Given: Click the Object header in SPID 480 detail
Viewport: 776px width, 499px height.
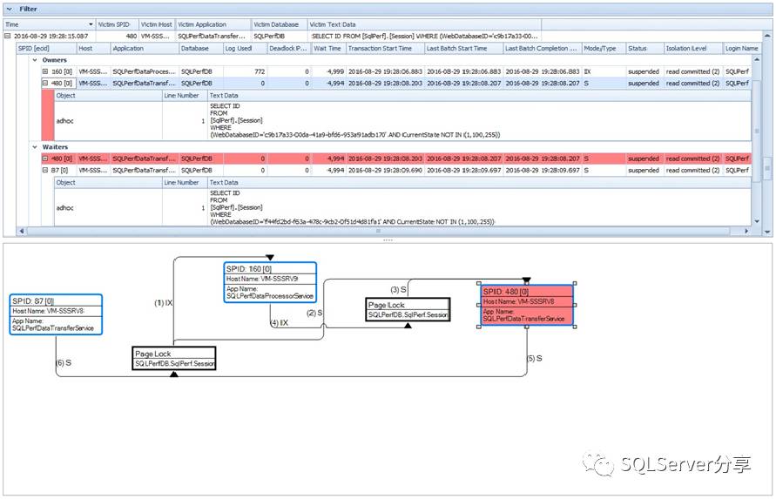Looking at the screenshot, I should point(108,96).
